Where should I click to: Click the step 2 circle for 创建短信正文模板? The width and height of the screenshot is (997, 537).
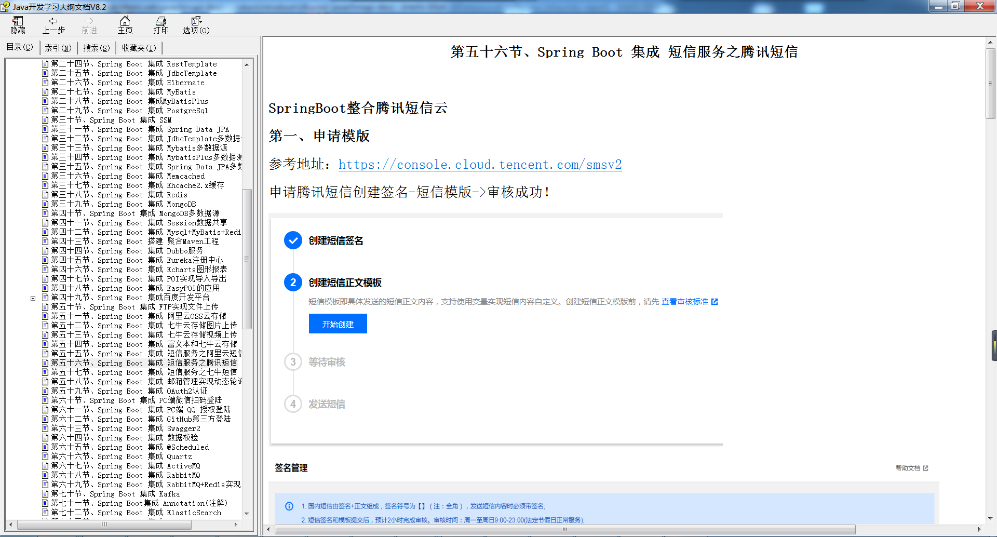click(x=293, y=283)
